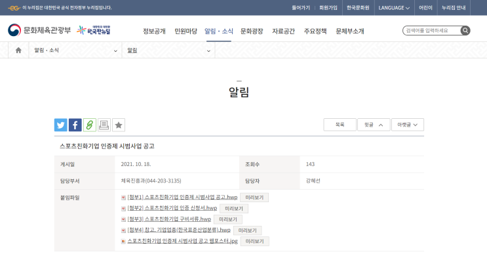Viewport: 487px width, 258px height.
Task: Open the 한국문화원 link
Action: pos(358,8)
